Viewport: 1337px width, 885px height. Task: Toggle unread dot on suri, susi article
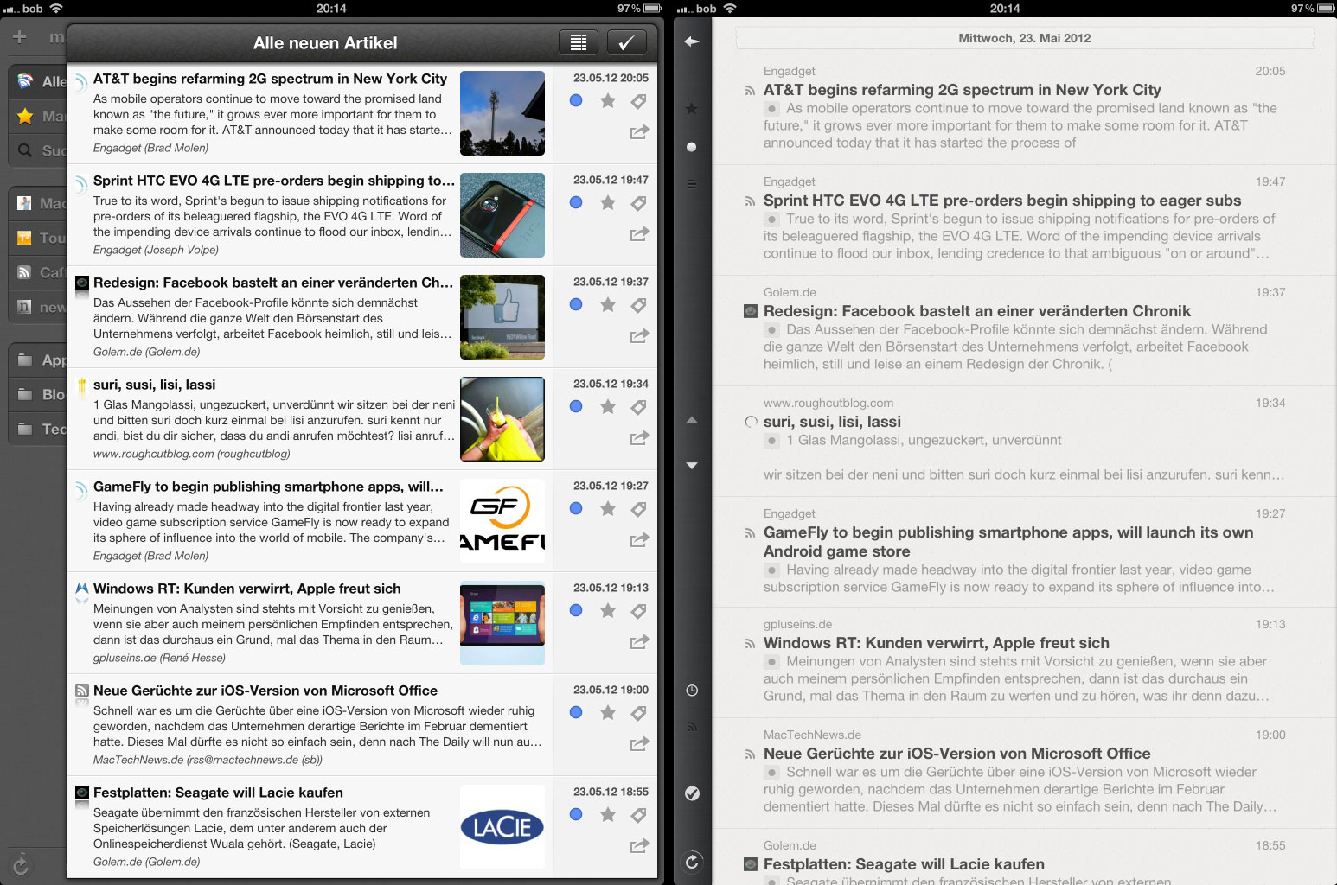pos(576,407)
